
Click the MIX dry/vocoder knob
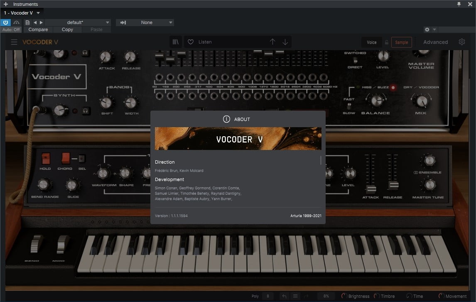421,101
